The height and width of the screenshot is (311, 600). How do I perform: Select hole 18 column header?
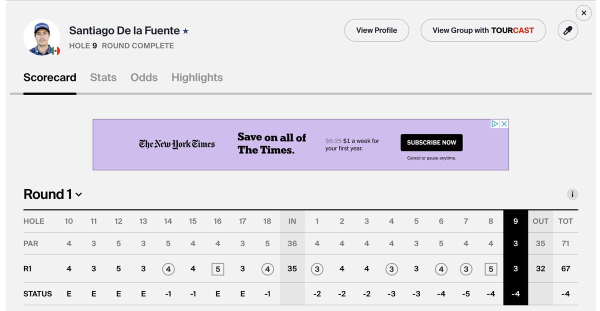(x=267, y=221)
